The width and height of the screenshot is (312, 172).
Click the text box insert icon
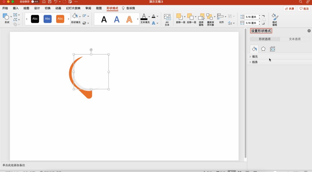[x=15, y=15]
